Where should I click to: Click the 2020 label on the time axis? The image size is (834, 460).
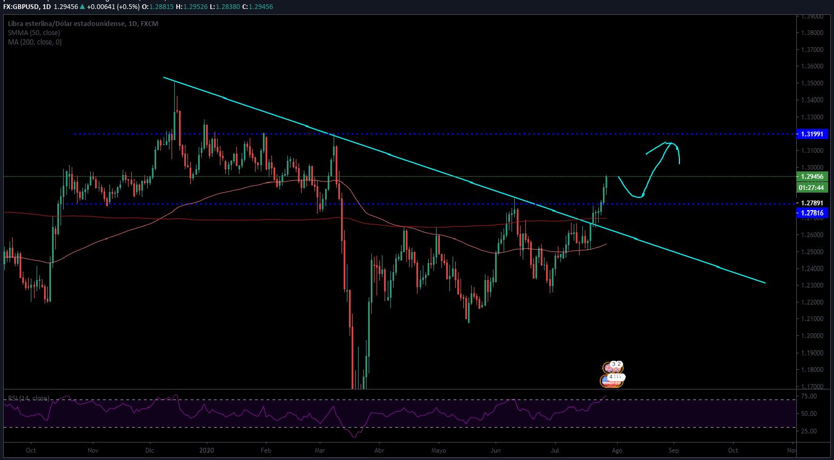tap(207, 450)
